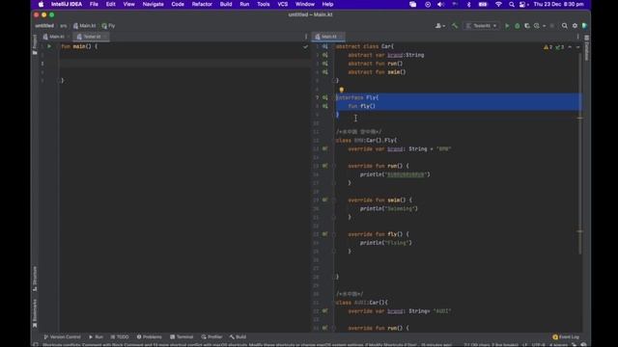
Task: Click the Main.kt breadcrumb in navigation bar
Action: 84,26
